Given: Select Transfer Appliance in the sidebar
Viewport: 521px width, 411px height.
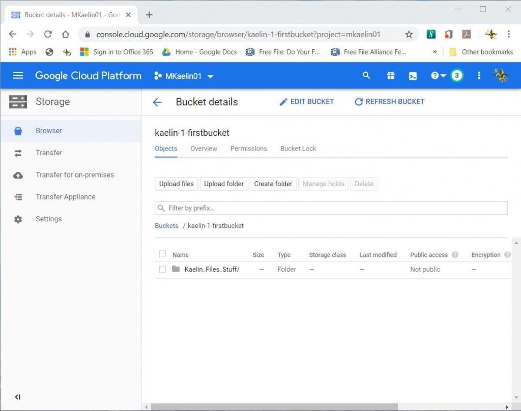Looking at the screenshot, I should tap(65, 197).
